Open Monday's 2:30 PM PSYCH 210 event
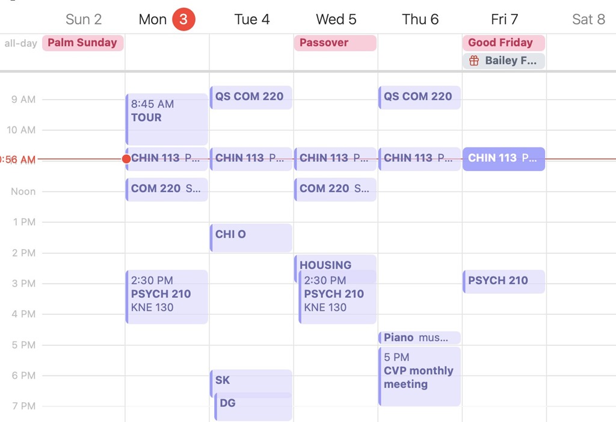 pos(167,297)
